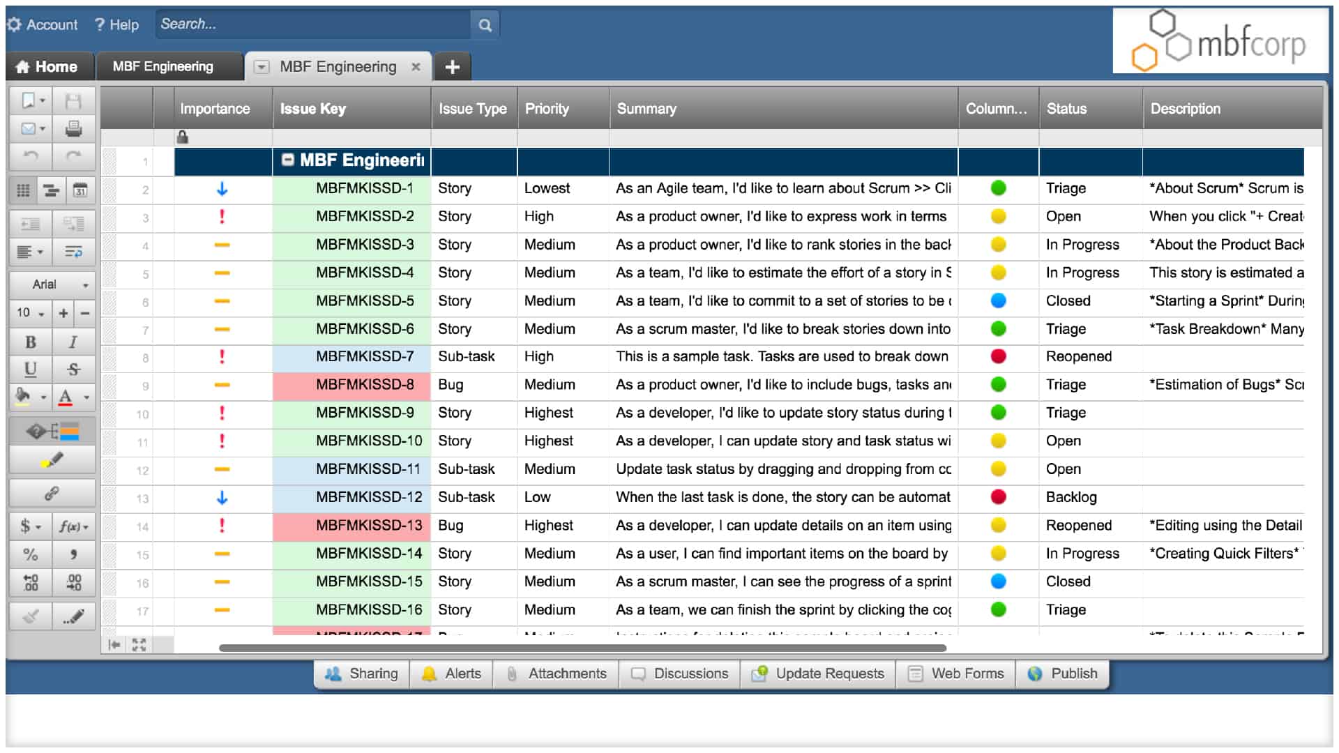Click red status dot for MBFMKISSD-7
This screenshot has width=1339, height=753.
(x=998, y=356)
